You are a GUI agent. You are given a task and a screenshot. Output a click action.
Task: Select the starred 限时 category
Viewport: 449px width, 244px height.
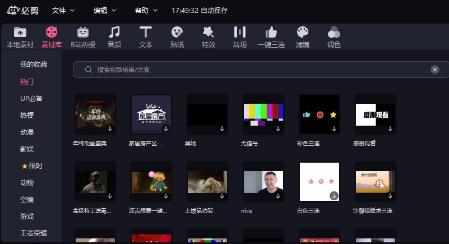(x=32, y=166)
